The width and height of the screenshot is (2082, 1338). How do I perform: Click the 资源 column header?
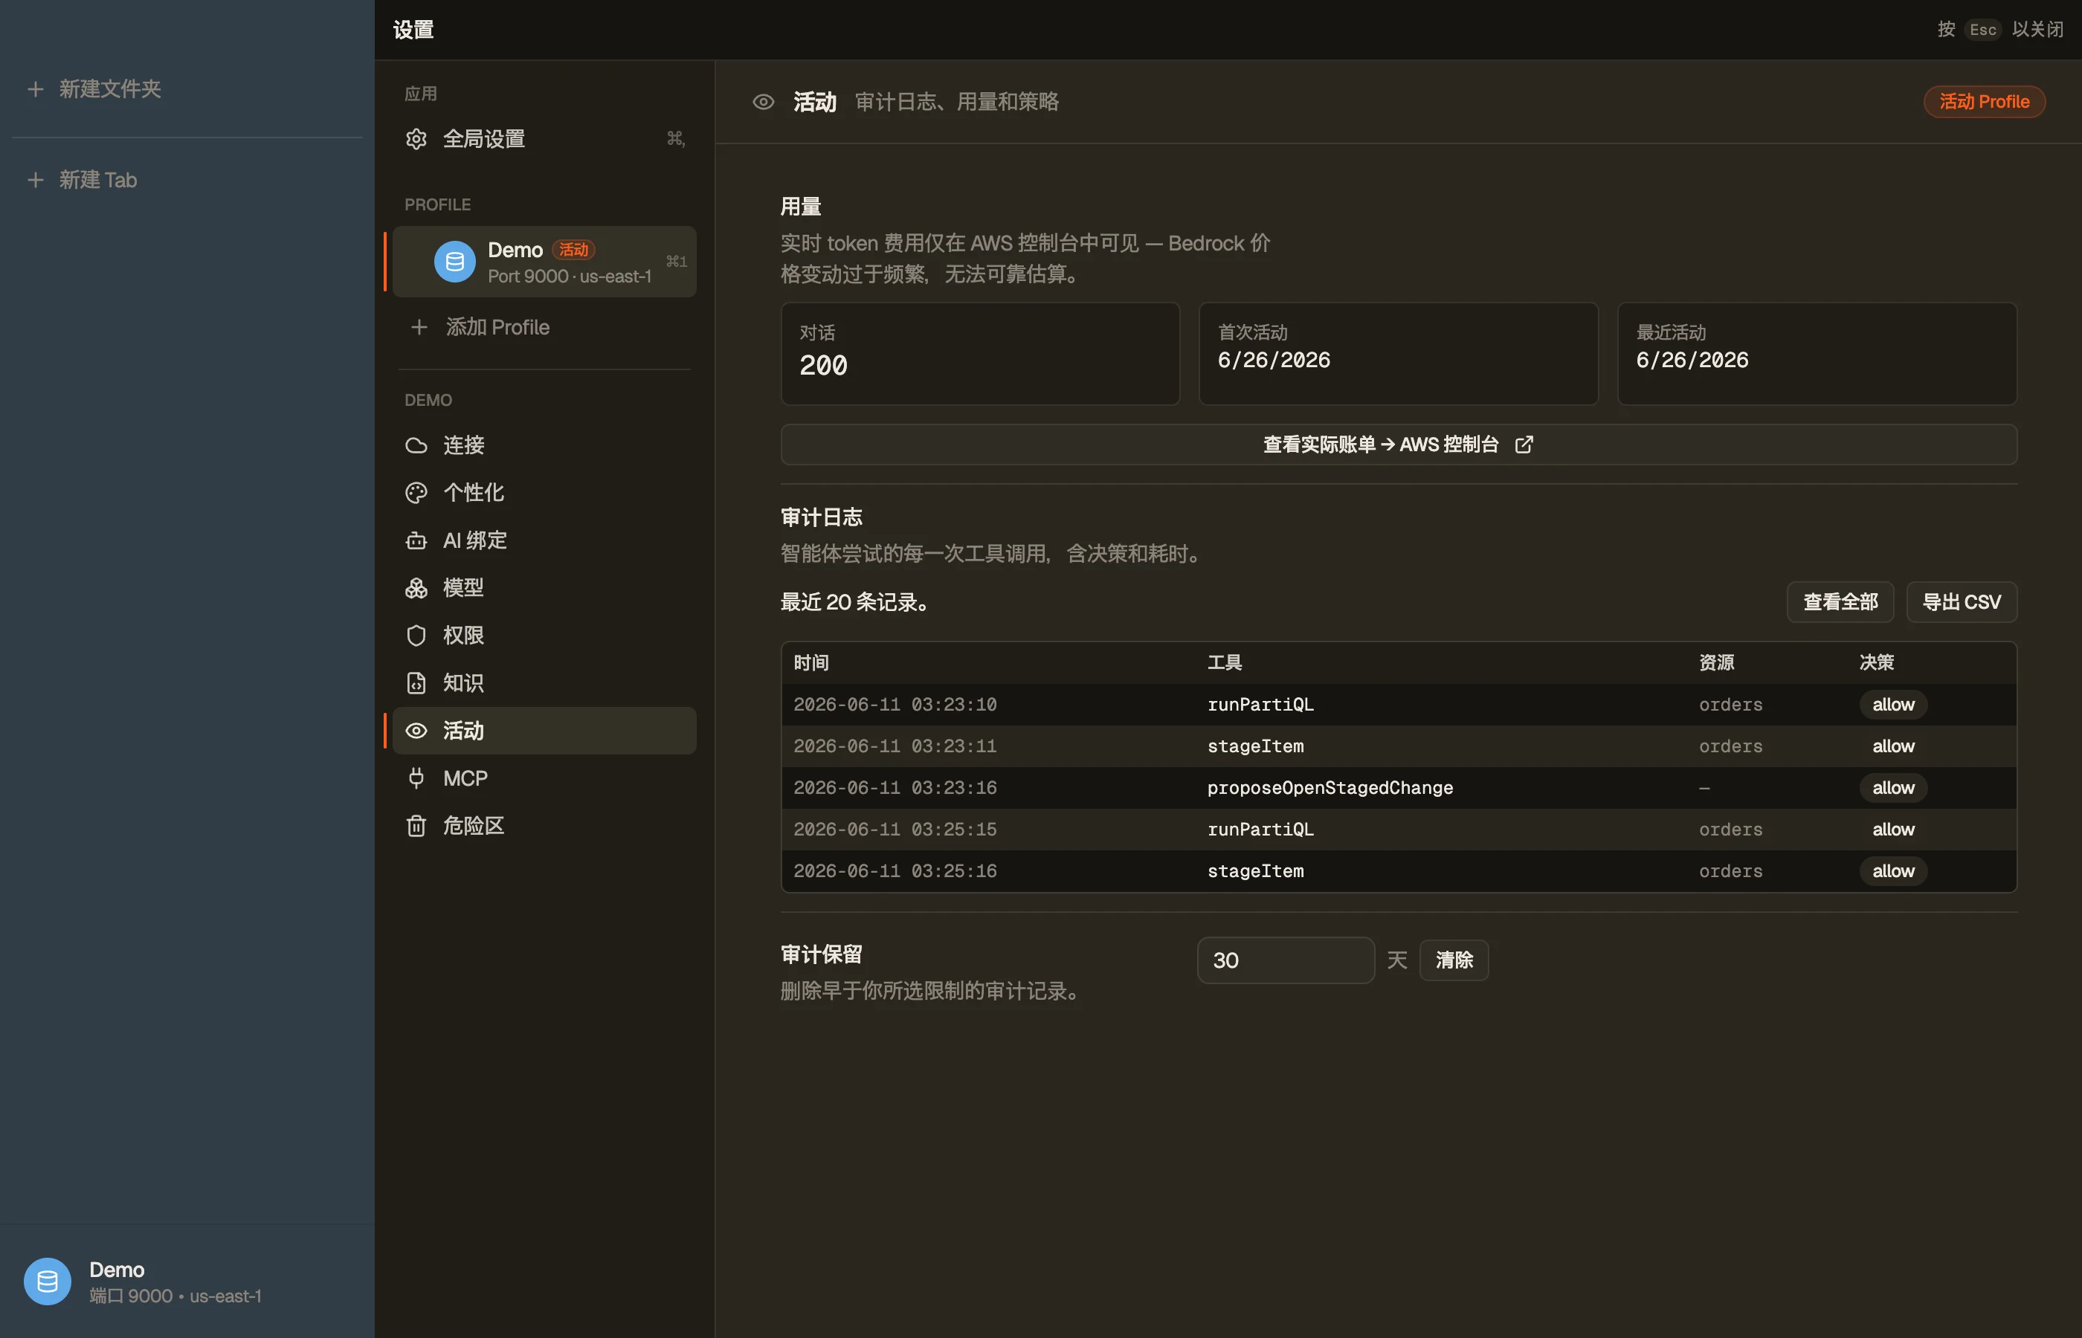1716,663
